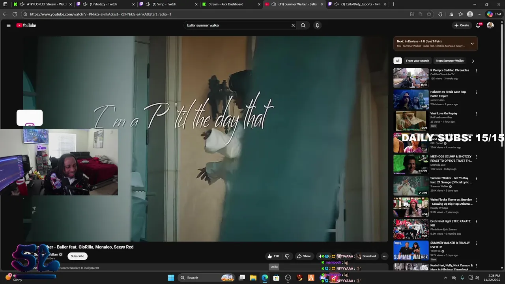Screen dimensions: 505x284
Task: Click the Subscribe button
Action: pos(77,256)
